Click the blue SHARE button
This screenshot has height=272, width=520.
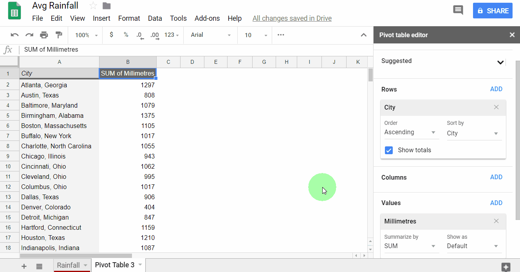pyautogui.click(x=493, y=11)
